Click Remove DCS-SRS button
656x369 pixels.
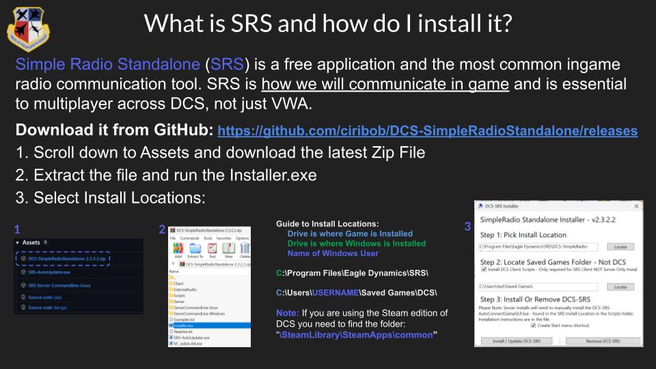pos(603,341)
